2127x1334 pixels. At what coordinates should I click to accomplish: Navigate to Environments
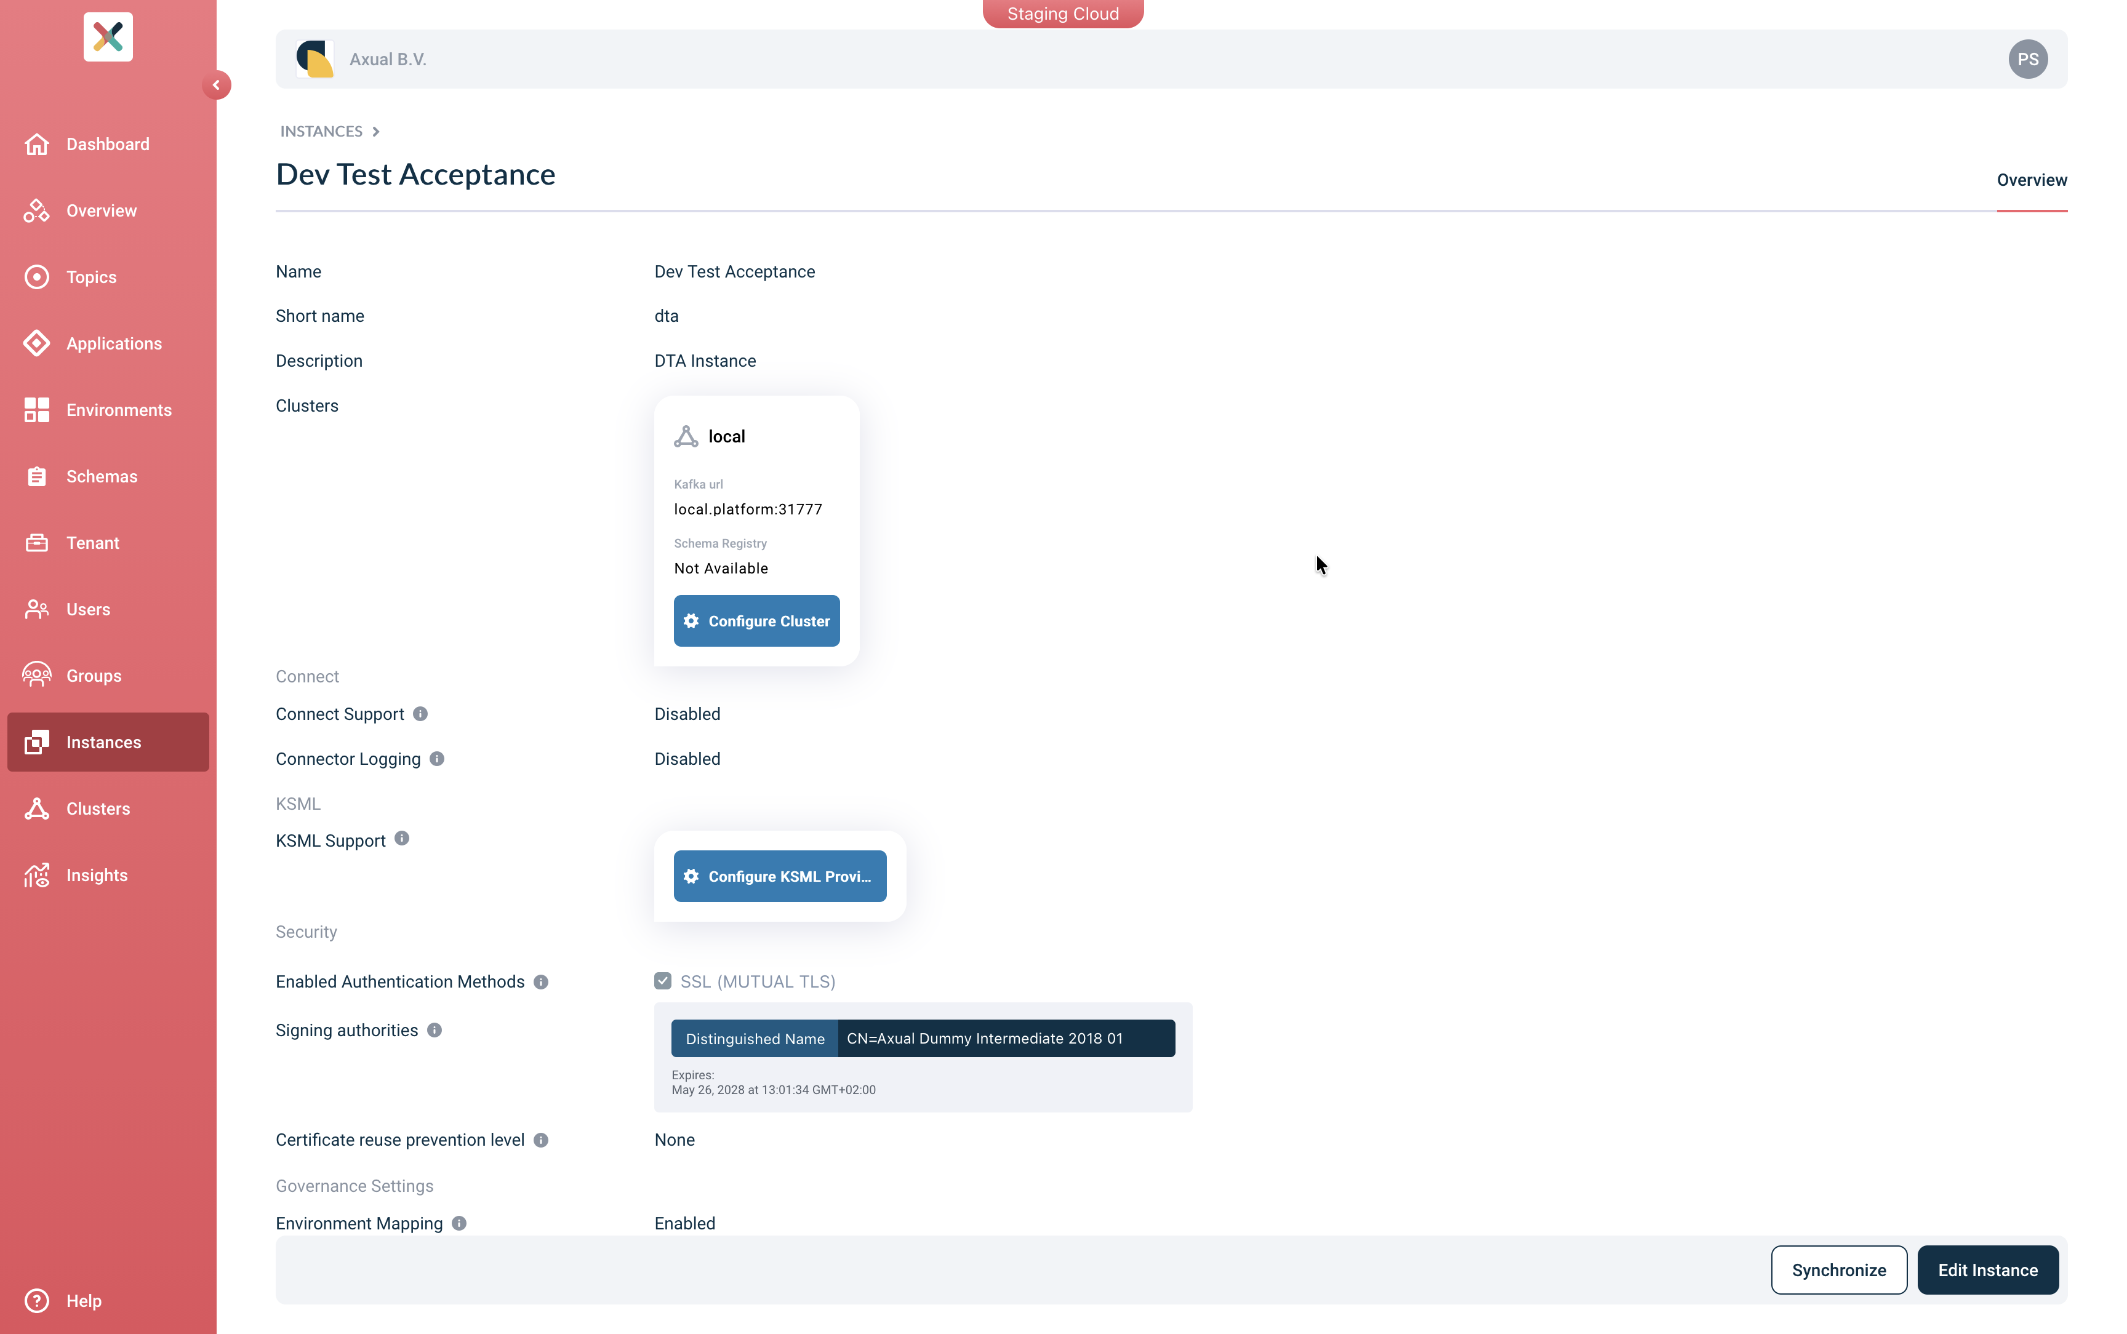pyautogui.click(x=118, y=409)
